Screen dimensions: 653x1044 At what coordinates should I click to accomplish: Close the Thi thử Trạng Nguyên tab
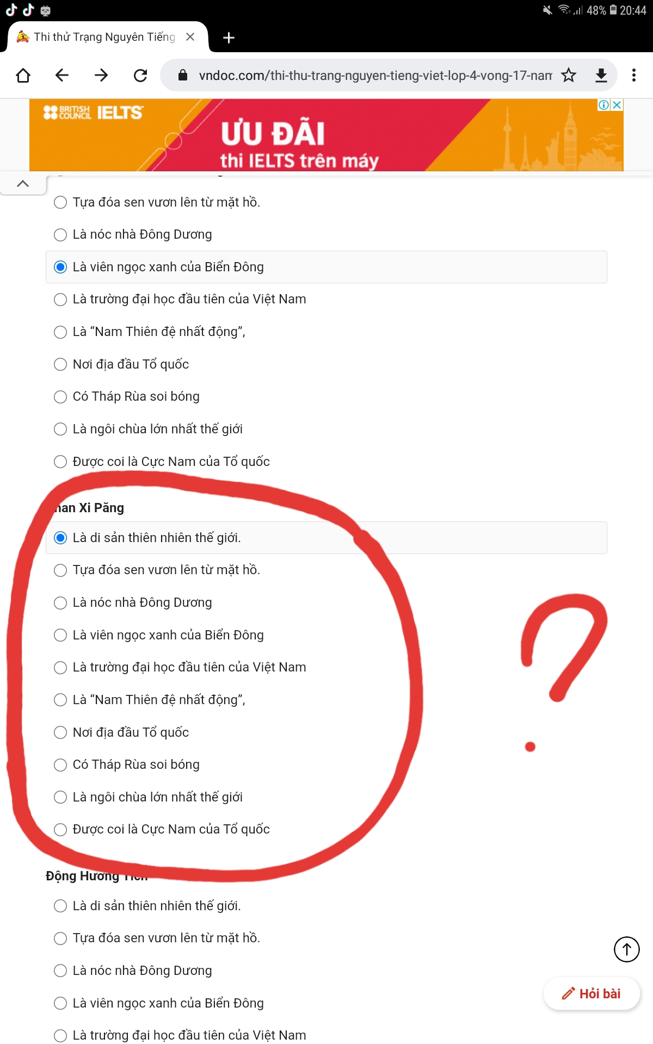(x=190, y=37)
